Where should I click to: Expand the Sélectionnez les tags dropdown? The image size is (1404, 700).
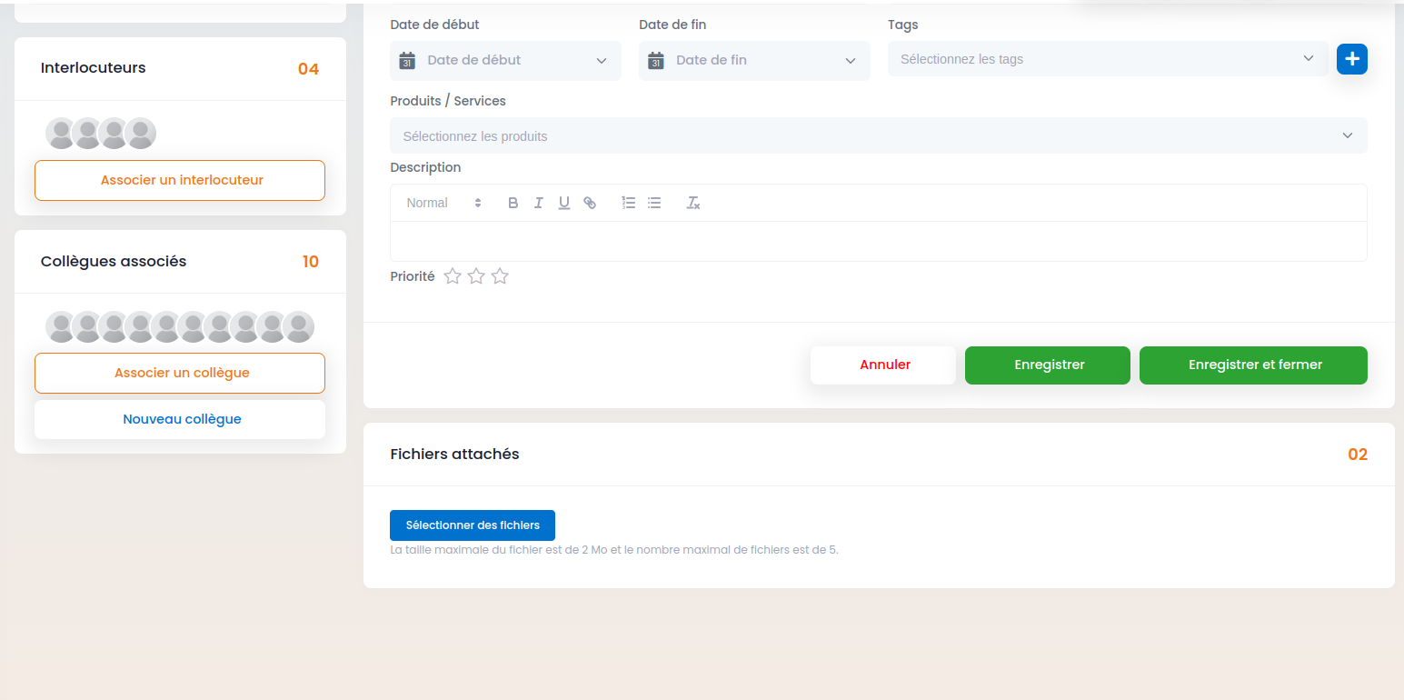tap(1108, 59)
